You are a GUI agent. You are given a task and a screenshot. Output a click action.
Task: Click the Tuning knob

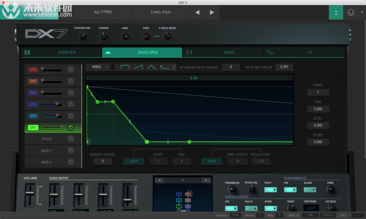coord(104,36)
